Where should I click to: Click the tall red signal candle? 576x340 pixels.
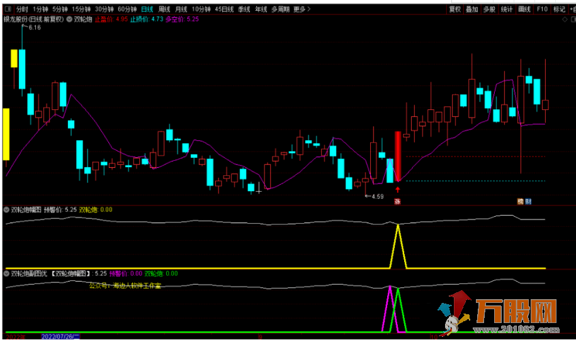397,156
